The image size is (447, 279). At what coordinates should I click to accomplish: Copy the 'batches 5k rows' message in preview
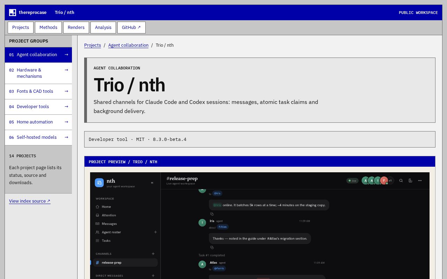[x=212, y=214]
